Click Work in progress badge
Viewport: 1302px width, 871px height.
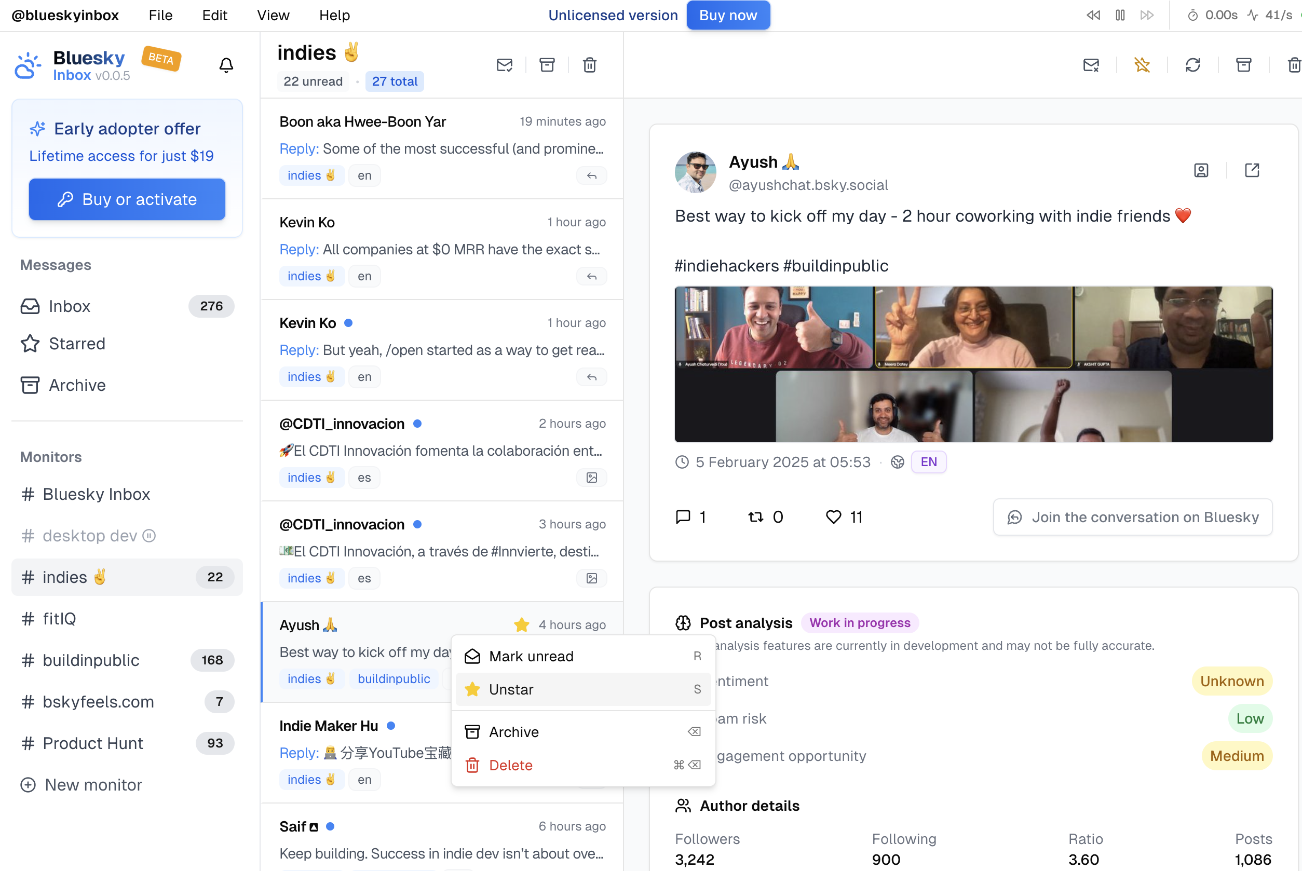click(860, 623)
